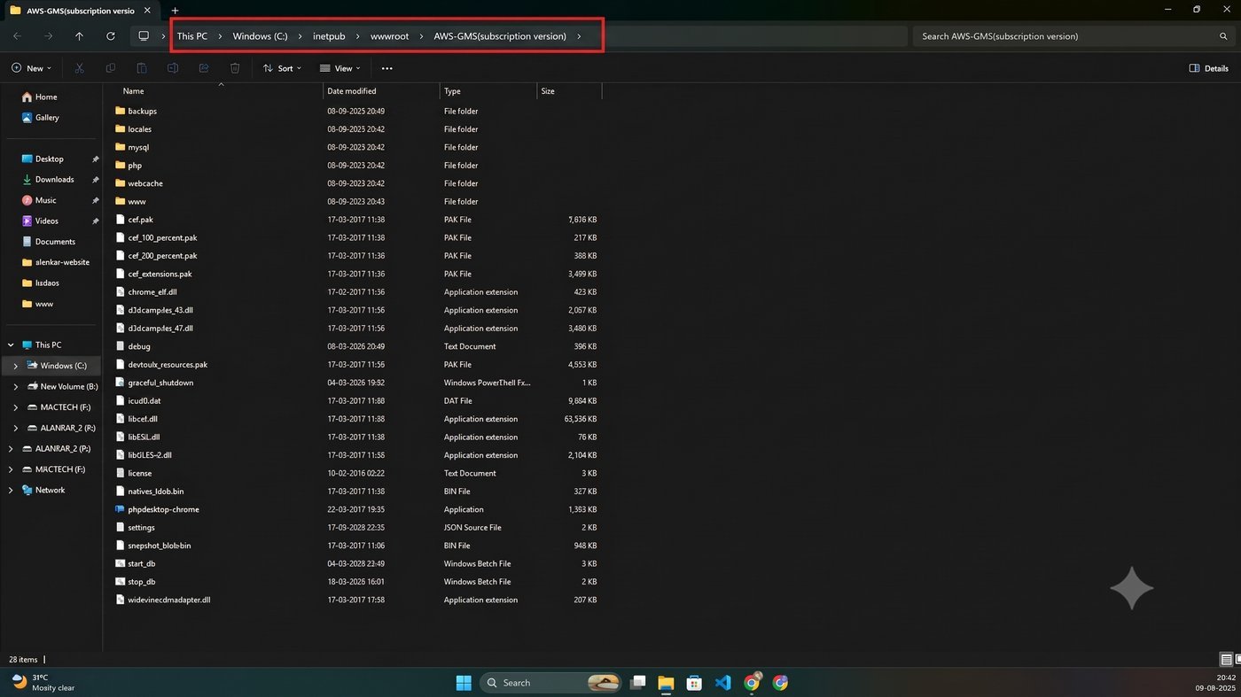Viewport: 1241px width, 697px height.
Task: Navigate to wwwroot via breadcrumb
Action: [389, 36]
